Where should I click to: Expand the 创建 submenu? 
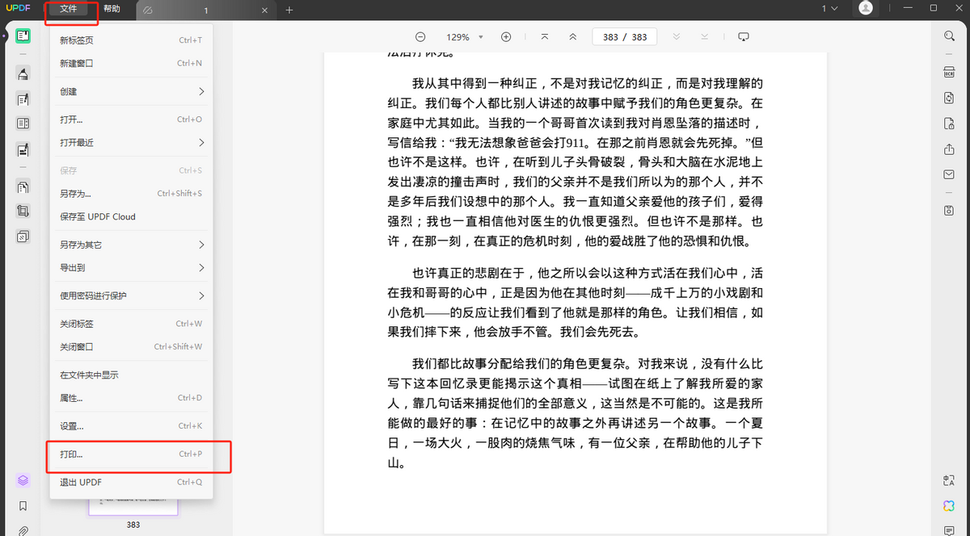[131, 91]
